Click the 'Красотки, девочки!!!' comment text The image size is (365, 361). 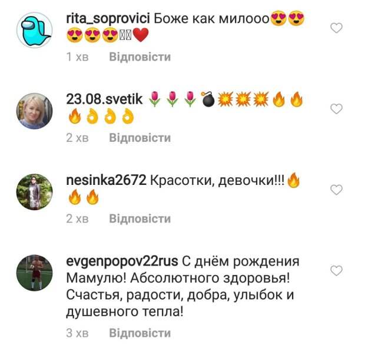(x=217, y=180)
